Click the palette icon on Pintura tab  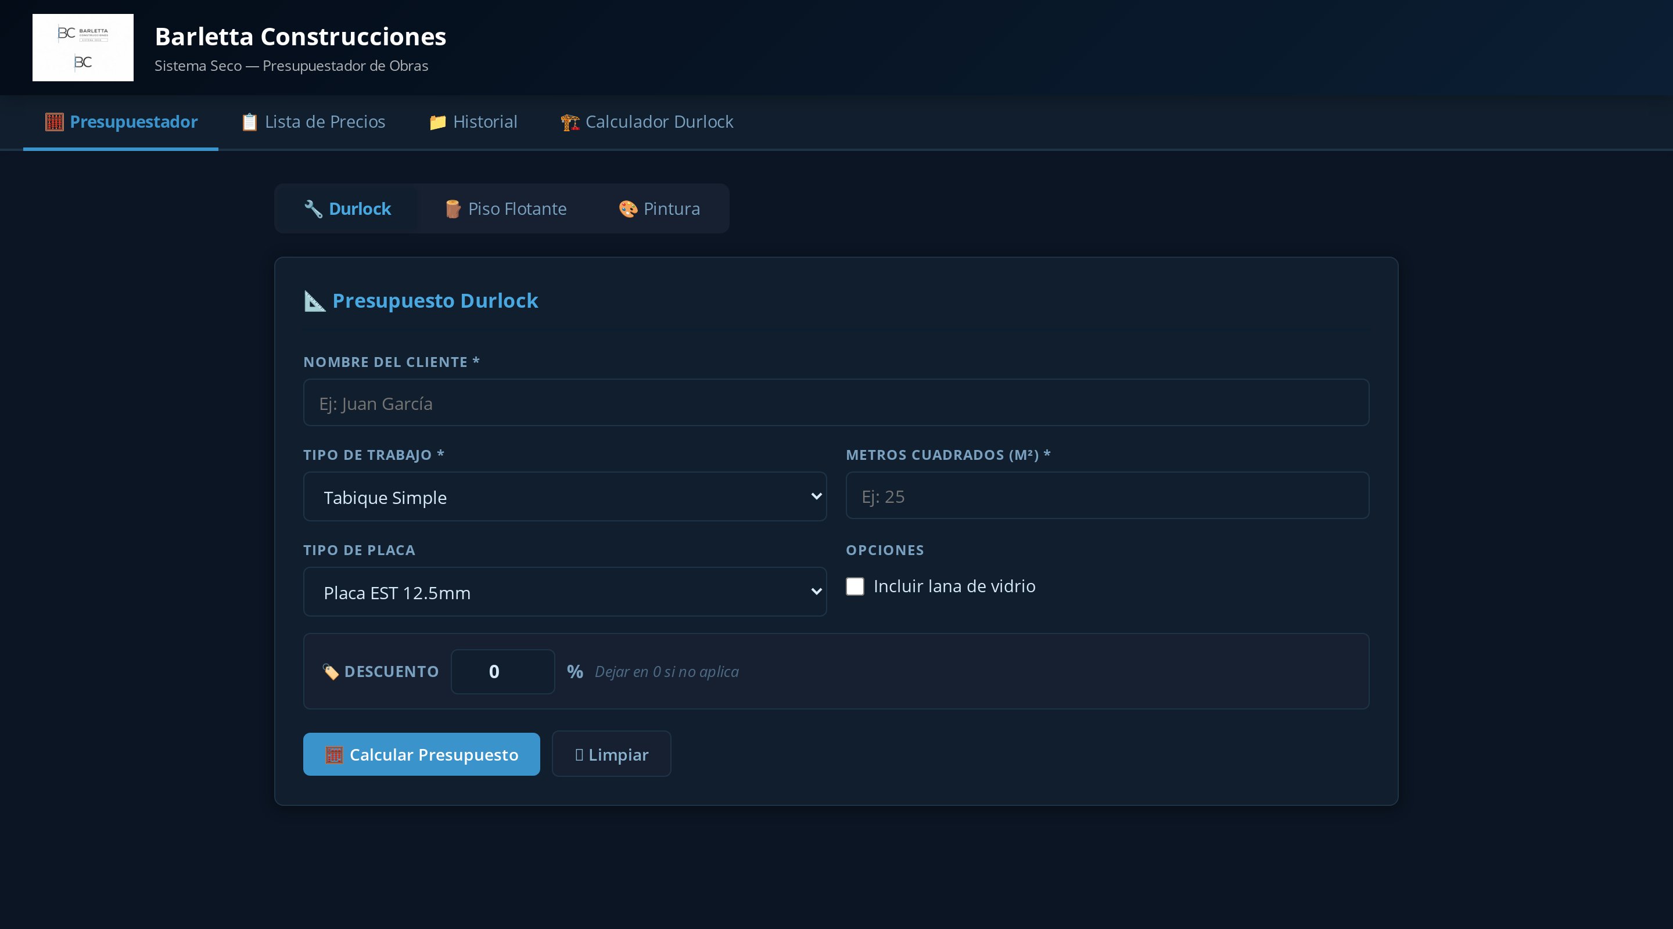pos(627,209)
